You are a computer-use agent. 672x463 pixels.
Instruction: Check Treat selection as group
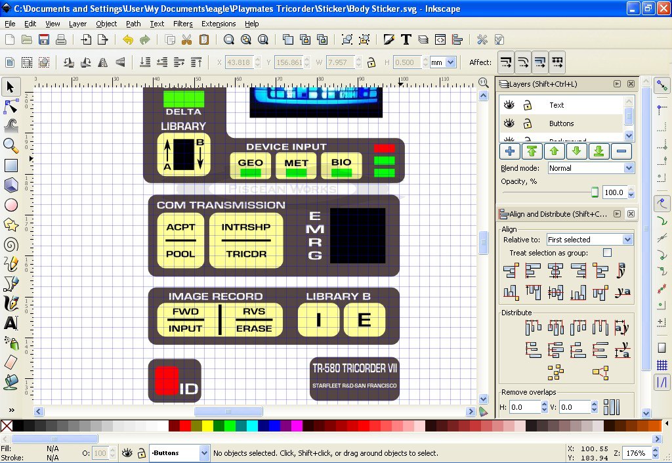point(607,252)
